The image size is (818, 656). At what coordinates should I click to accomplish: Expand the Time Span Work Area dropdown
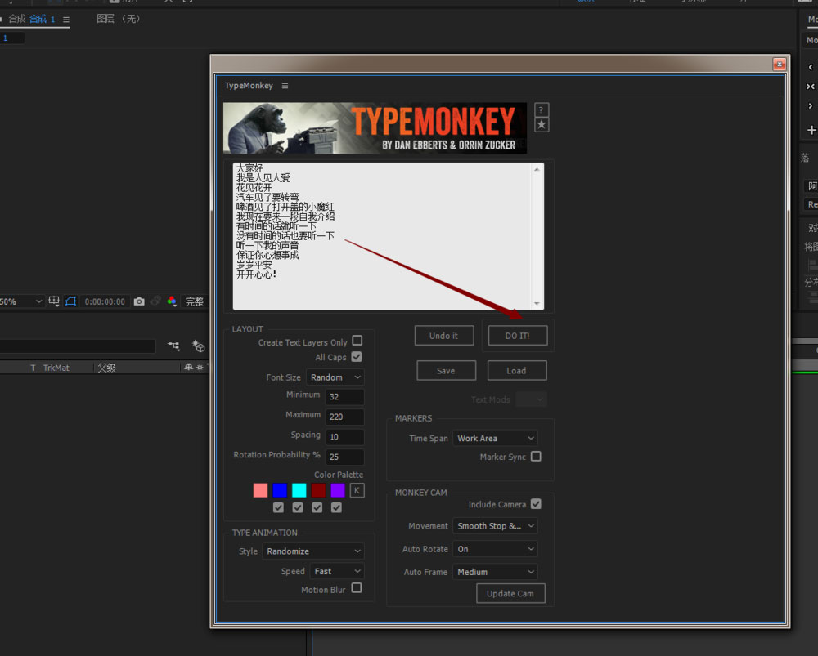[495, 439]
